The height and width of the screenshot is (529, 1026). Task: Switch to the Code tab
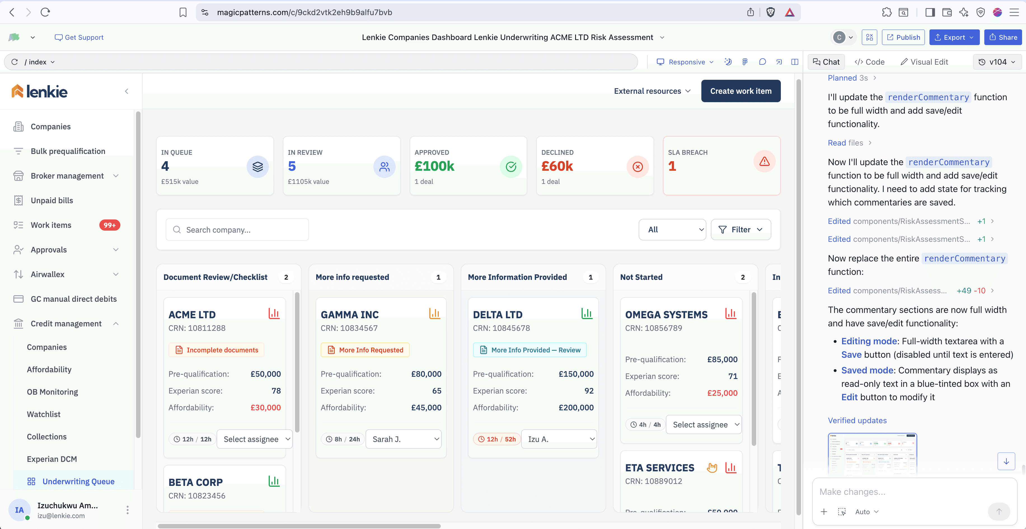click(870, 62)
